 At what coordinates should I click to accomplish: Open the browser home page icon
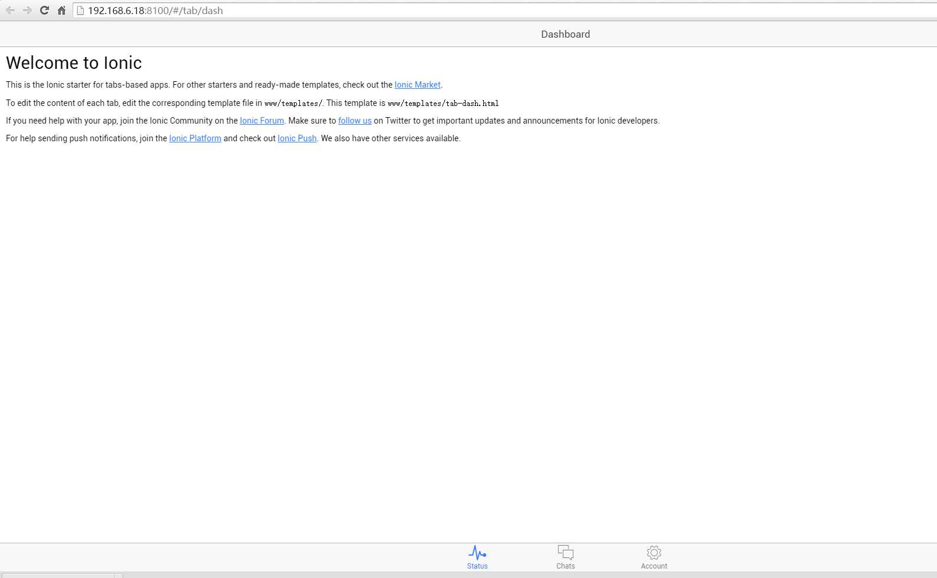pos(61,11)
